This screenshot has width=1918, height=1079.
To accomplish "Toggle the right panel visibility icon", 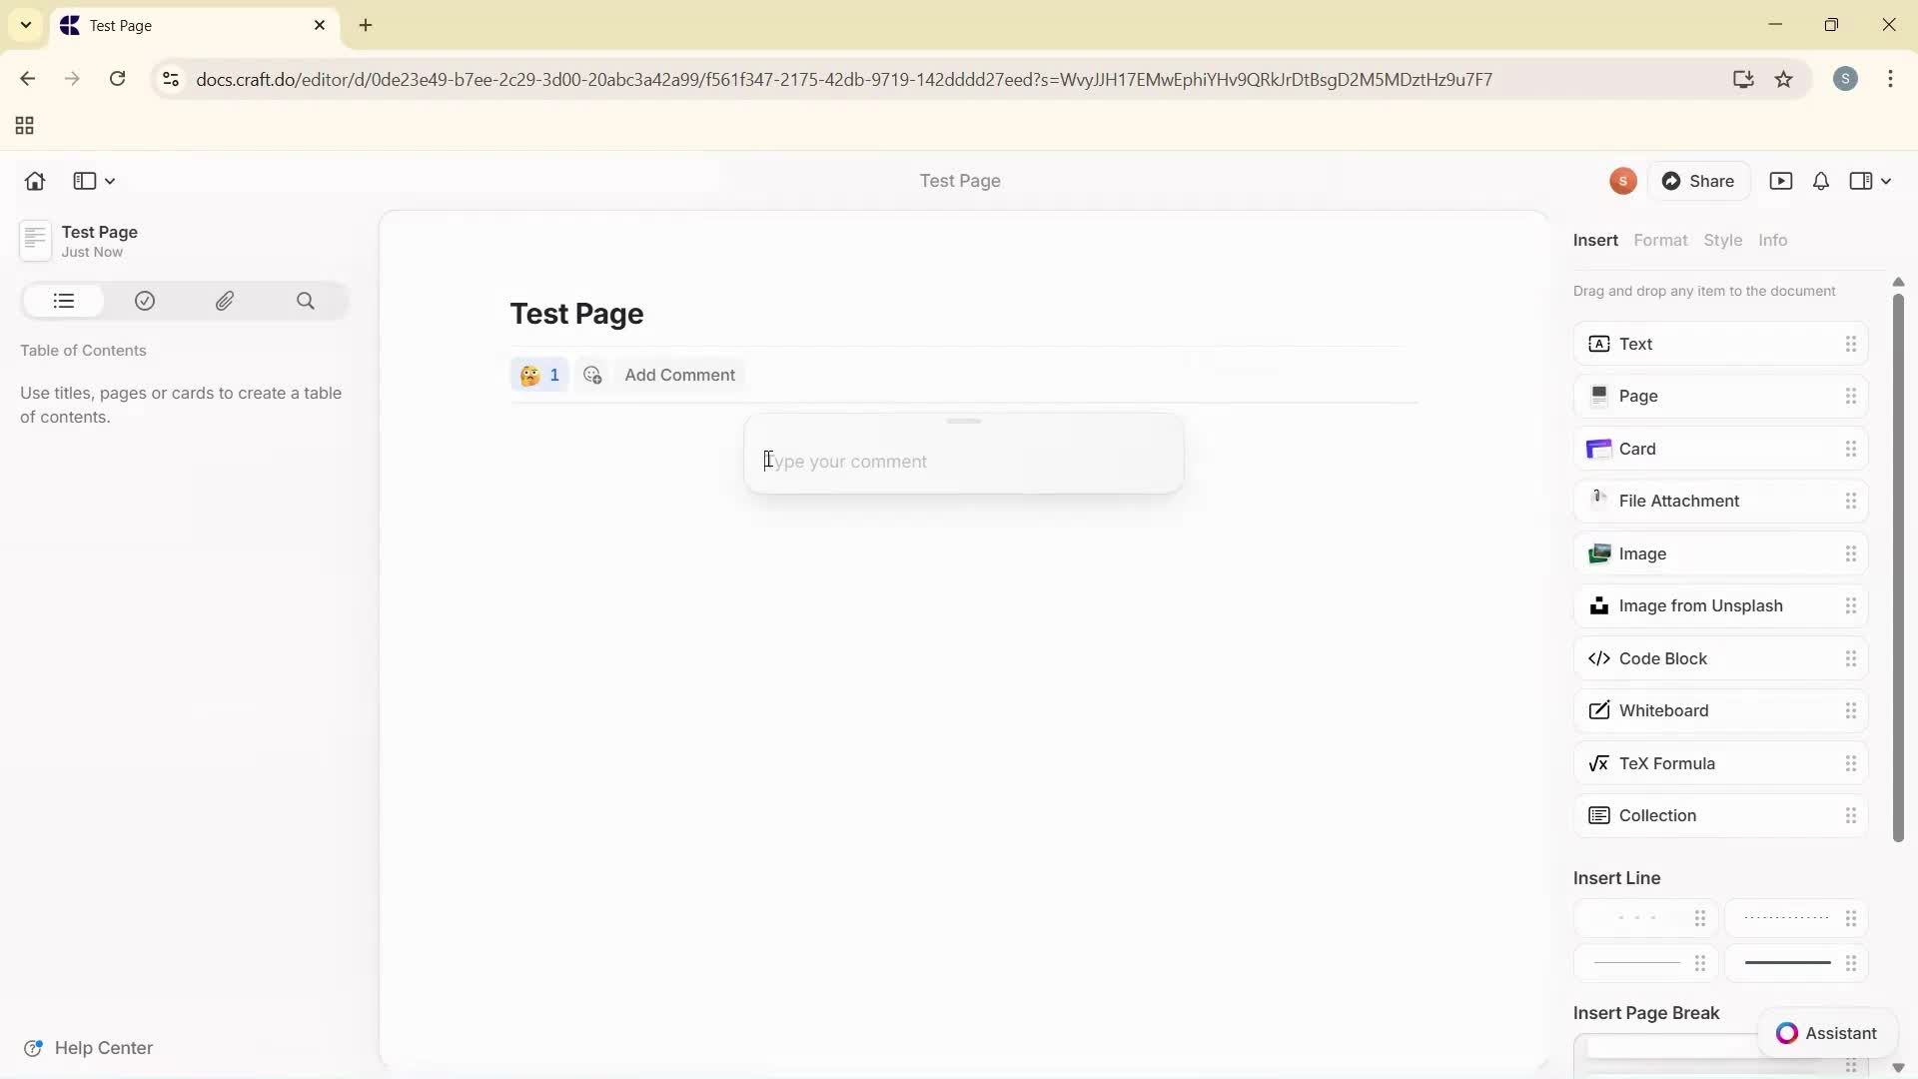I will 1862,181.
